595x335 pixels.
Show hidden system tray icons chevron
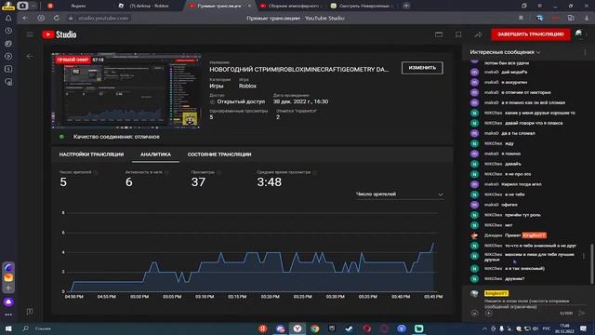(485, 328)
